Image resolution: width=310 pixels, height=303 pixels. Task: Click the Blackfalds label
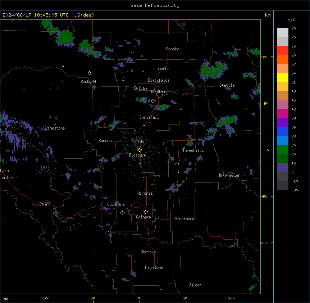point(159,80)
